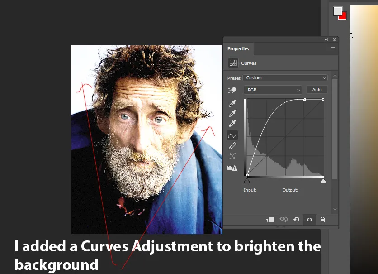Click the "Output:" label
Image resolution: width=378 pixels, height=274 pixels.
click(290, 190)
